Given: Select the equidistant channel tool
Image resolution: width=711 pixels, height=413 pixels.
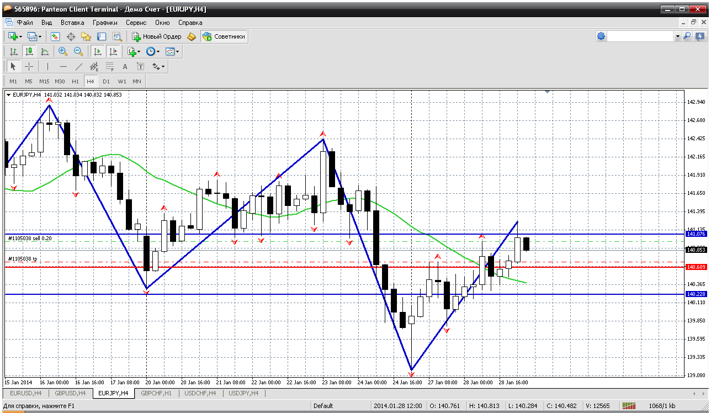Looking at the screenshot, I should pos(94,66).
